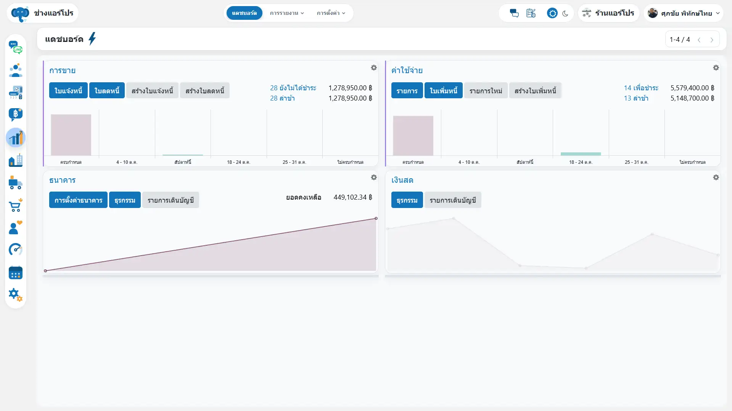The height and width of the screenshot is (411, 732).
Task: Open the contacts sidebar icon
Action: click(x=16, y=70)
